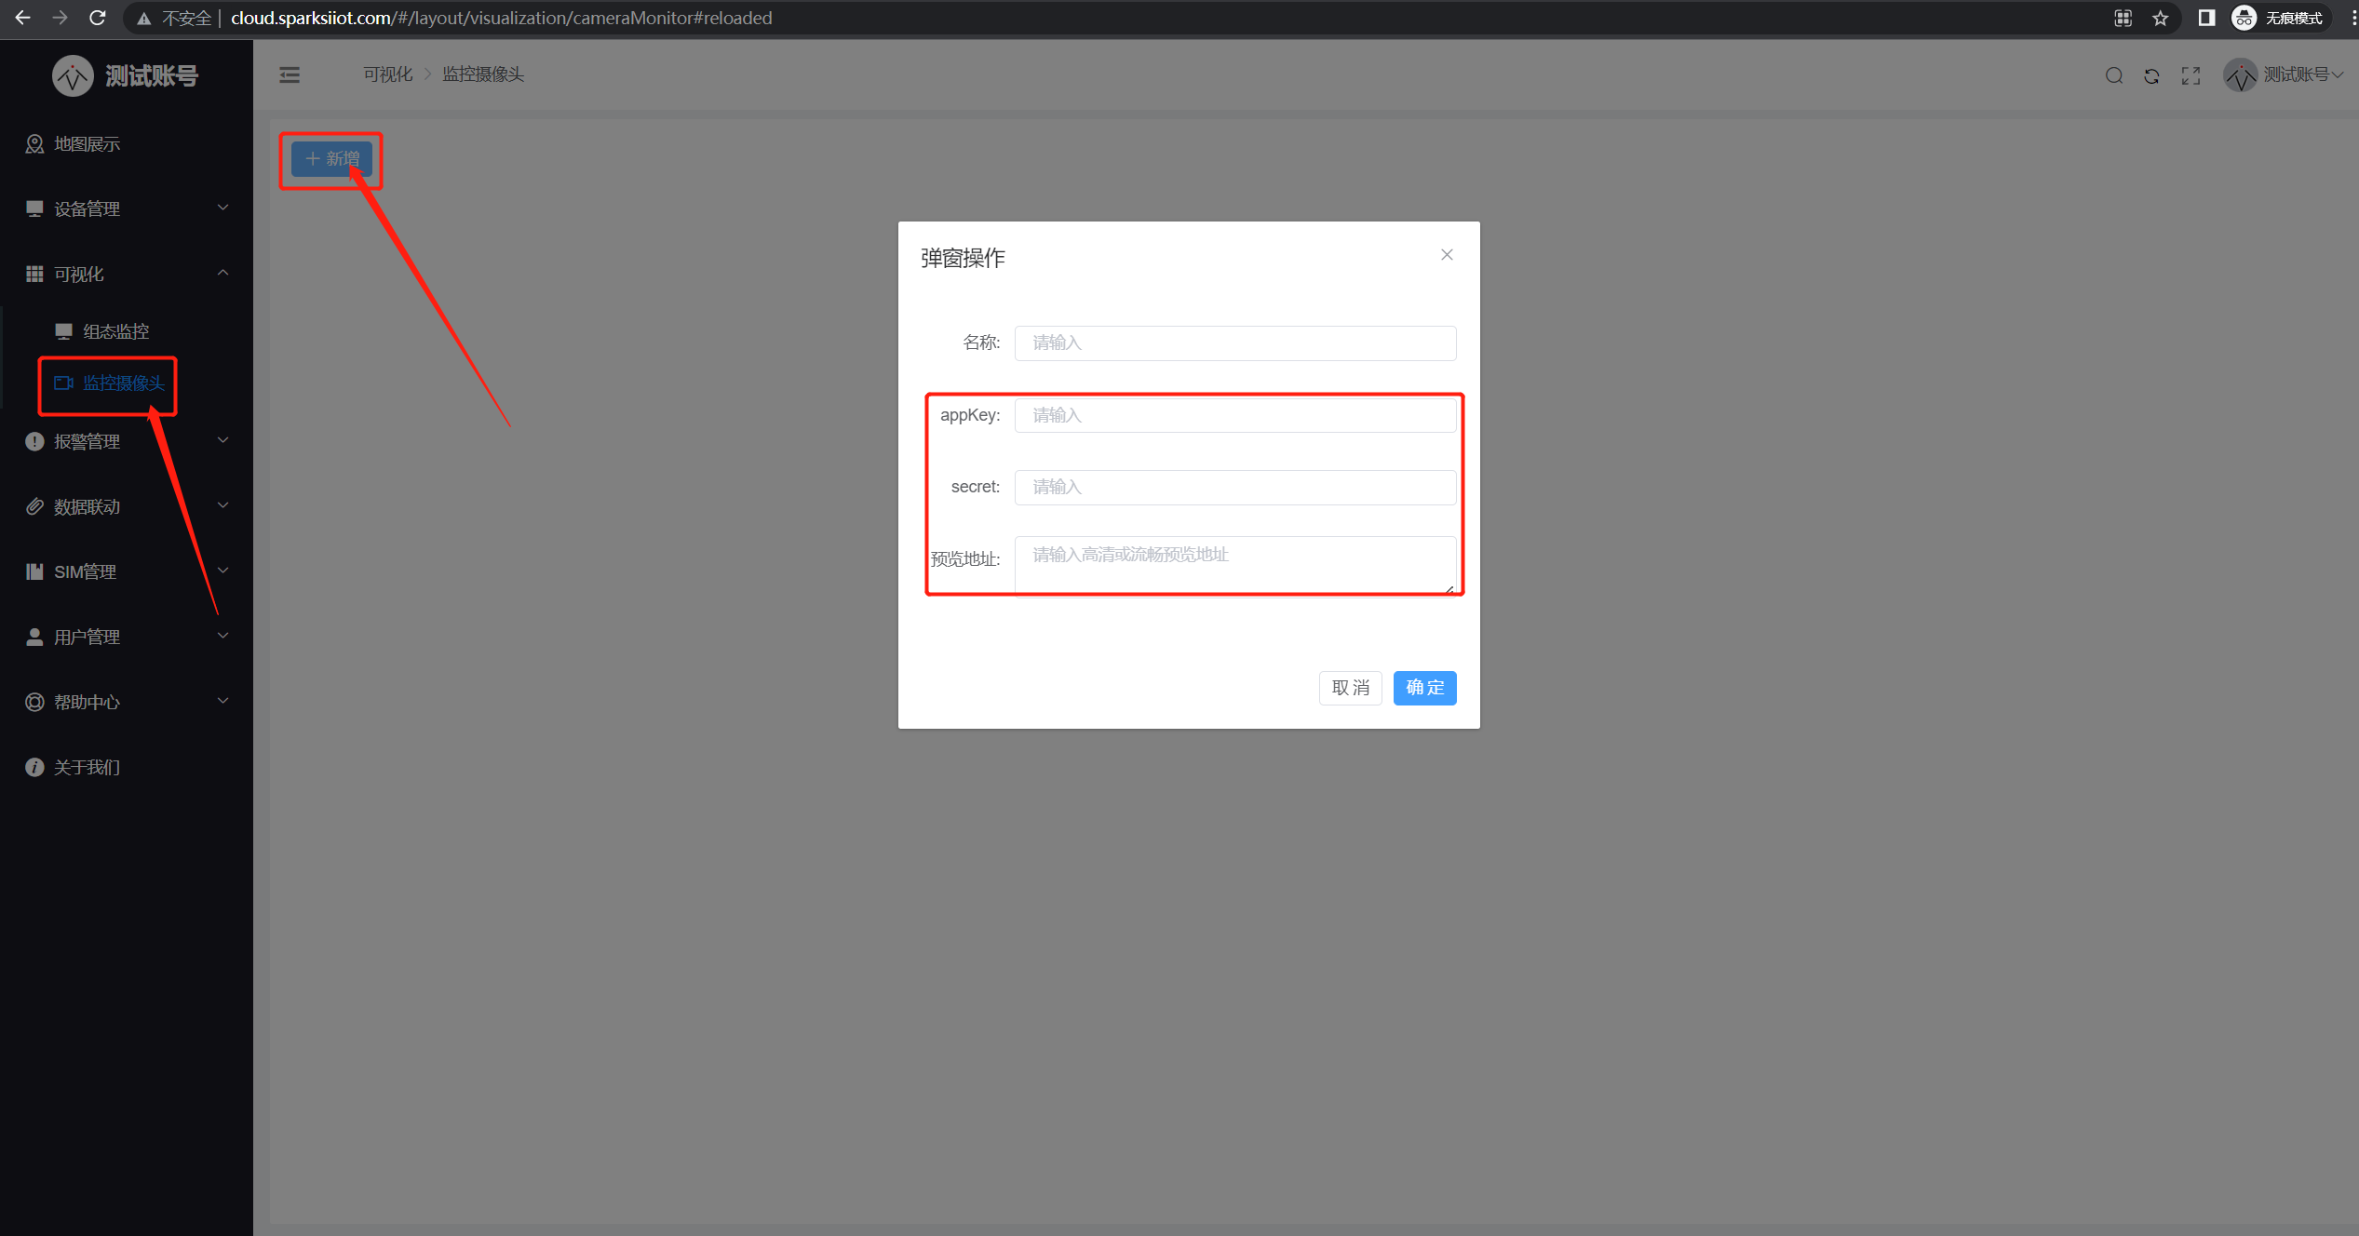Click into the appKey input field
Screen dimensions: 2359x1236
(1234, 415)
